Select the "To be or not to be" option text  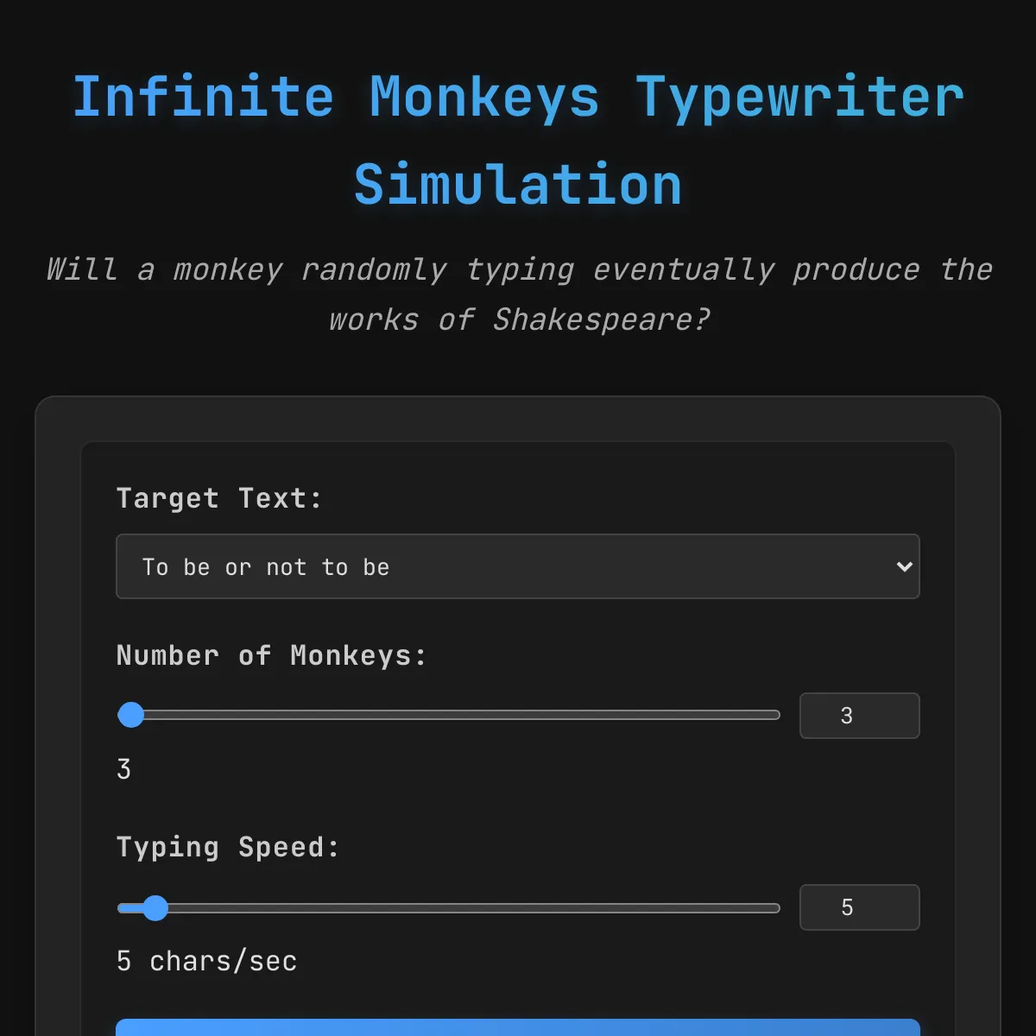pyautogui.click(x=266, y=567)
